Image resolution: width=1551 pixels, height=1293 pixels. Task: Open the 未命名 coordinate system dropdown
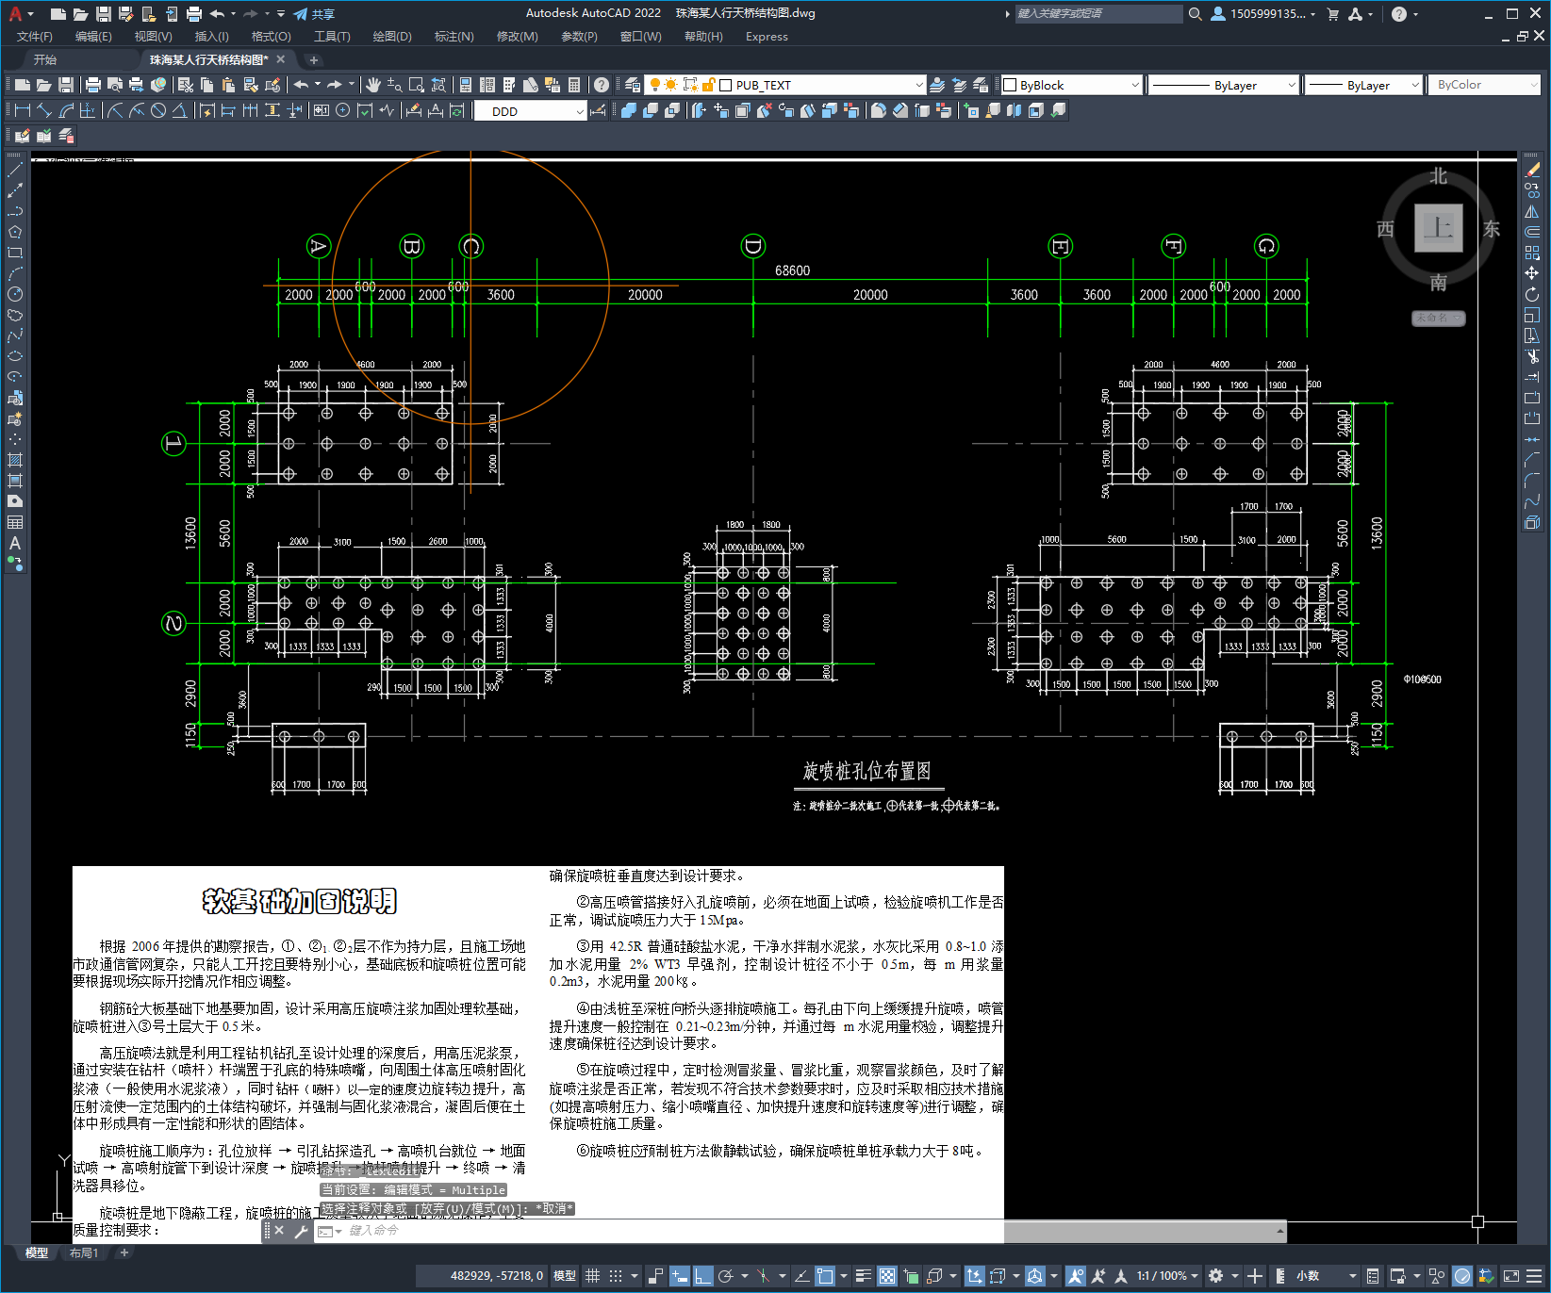tap(1438, 318)
